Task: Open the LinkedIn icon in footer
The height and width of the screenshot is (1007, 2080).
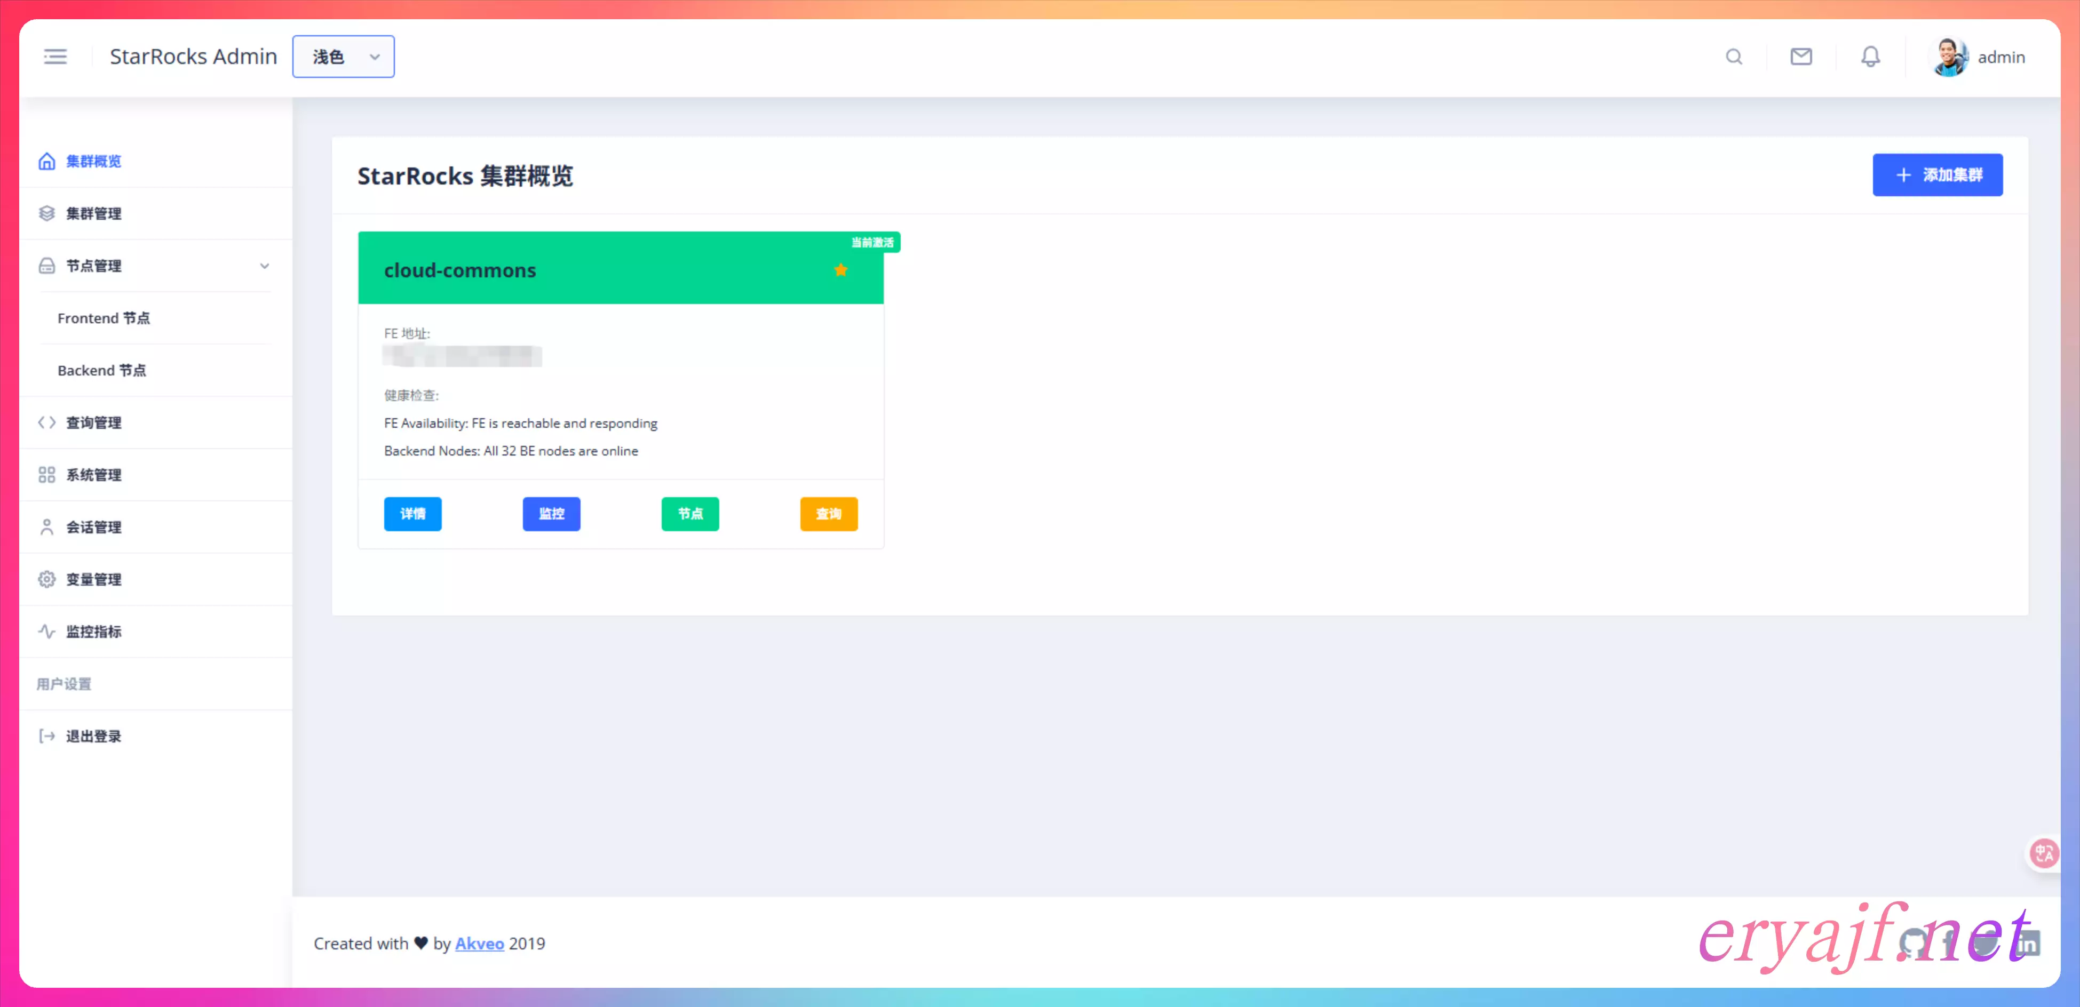Action: click(x=2028, y=942)
